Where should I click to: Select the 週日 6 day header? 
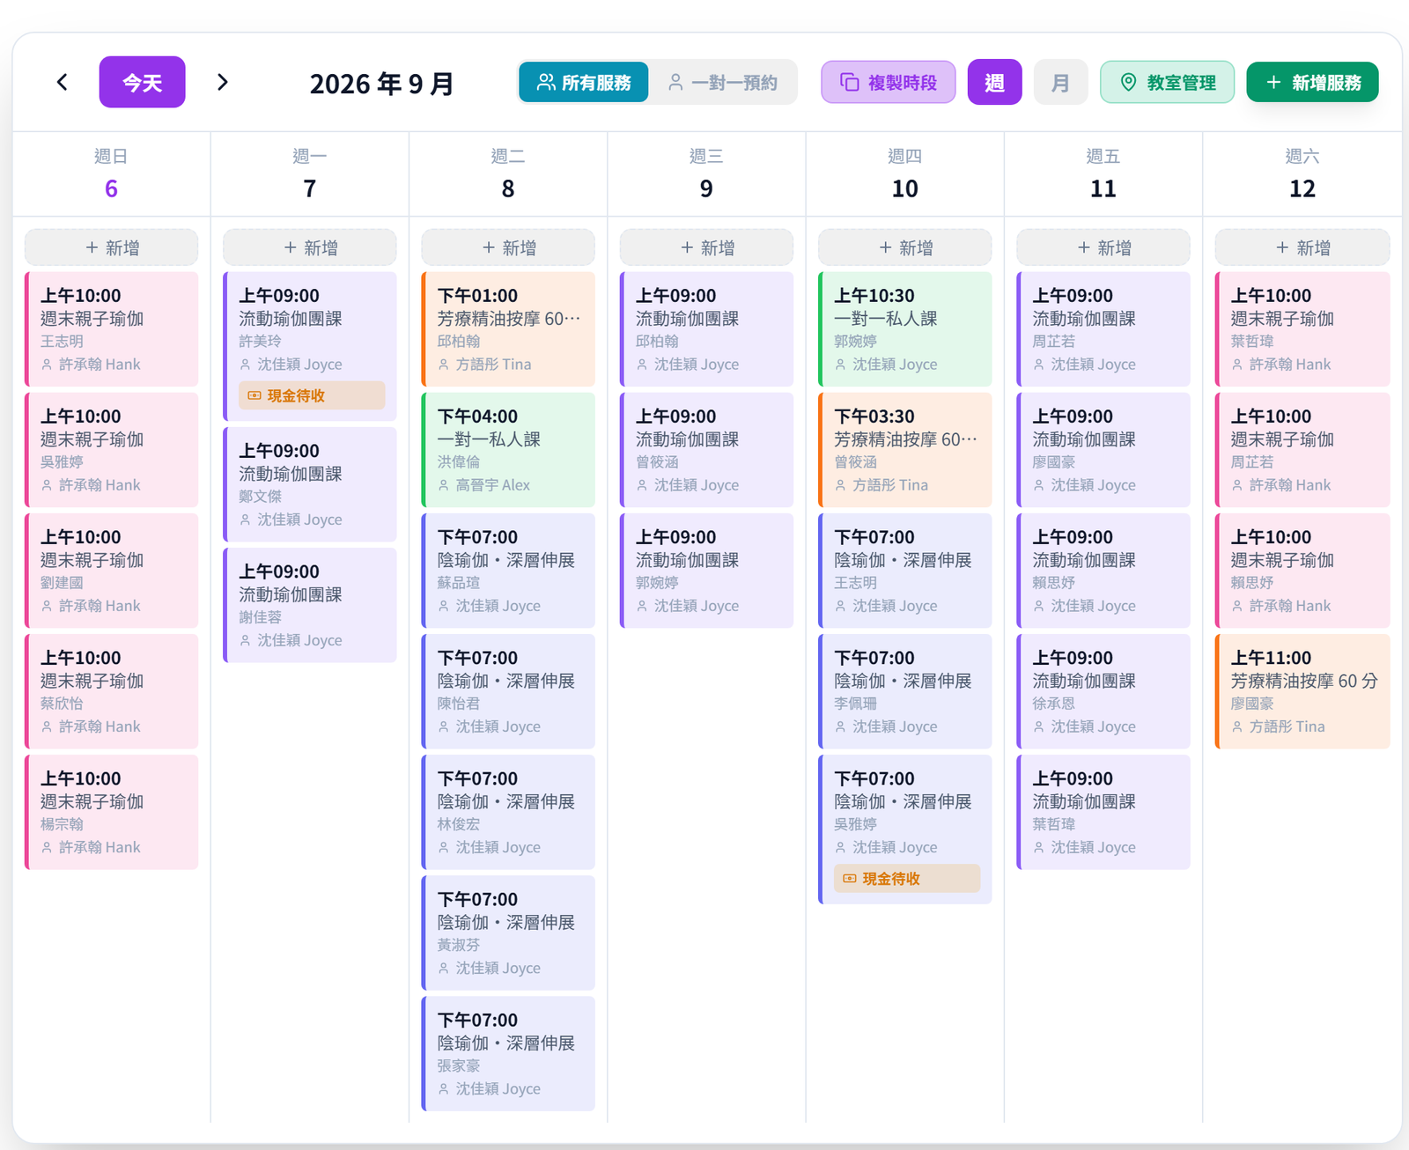[112, 174]
